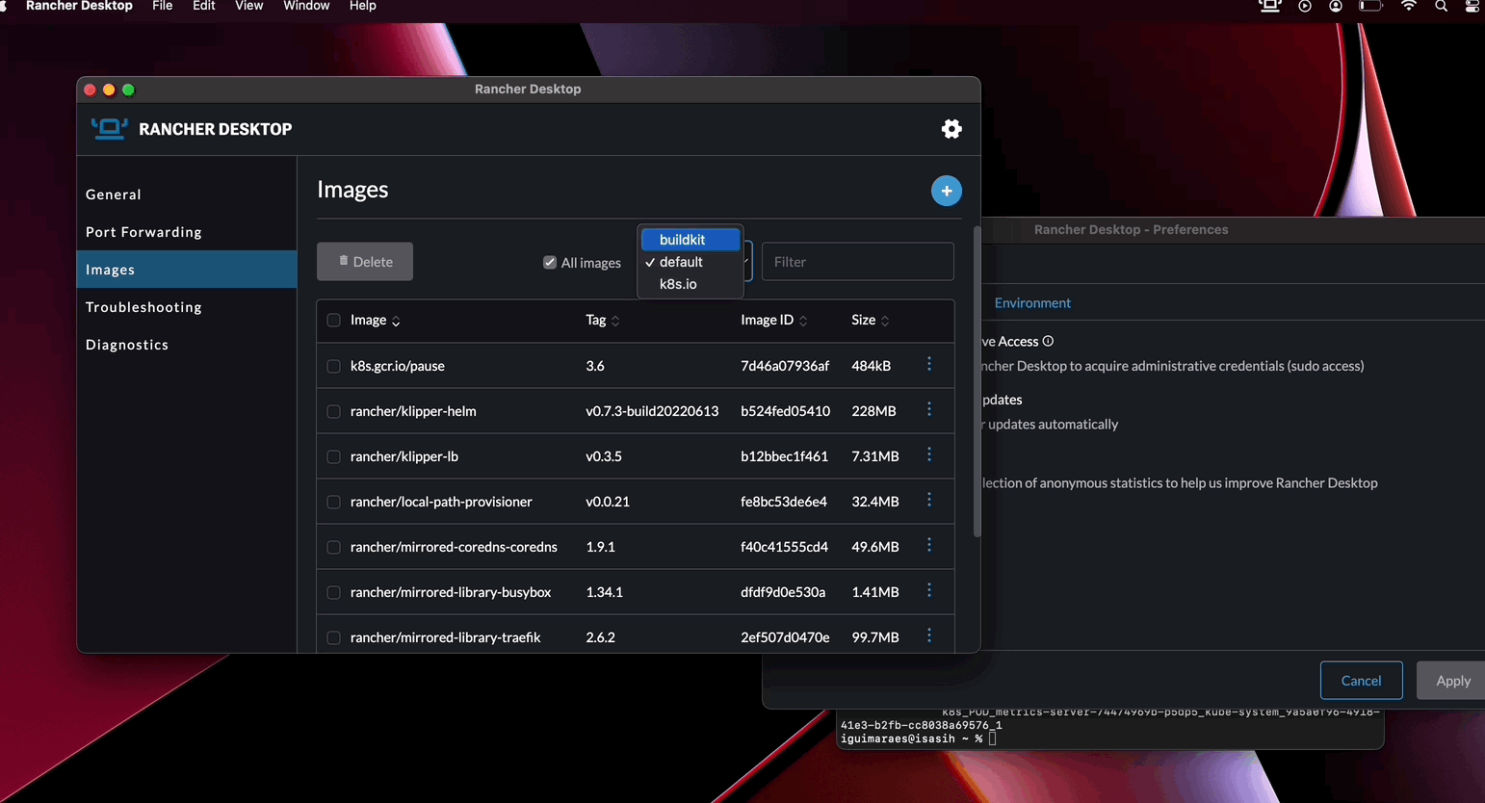1485x803 pixels.
Task: Click Cancel in the Preferences dialog
Action: point(1361,680)
